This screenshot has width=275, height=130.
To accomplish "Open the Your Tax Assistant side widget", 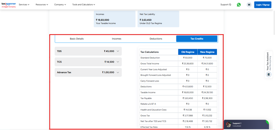I will tap(268, 65).
